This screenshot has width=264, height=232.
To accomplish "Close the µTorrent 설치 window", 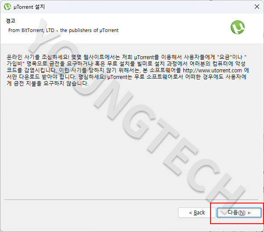I will tap(257, 7).
